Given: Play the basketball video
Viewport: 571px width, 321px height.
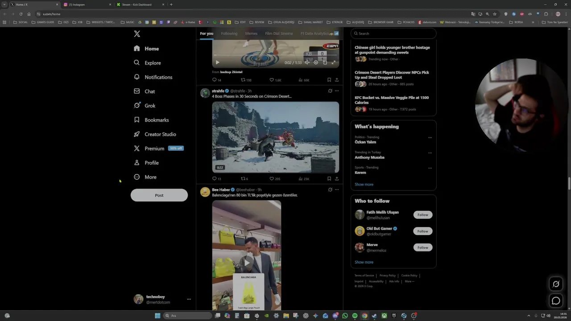Looking at the screenshot, I should pos(217,62).
